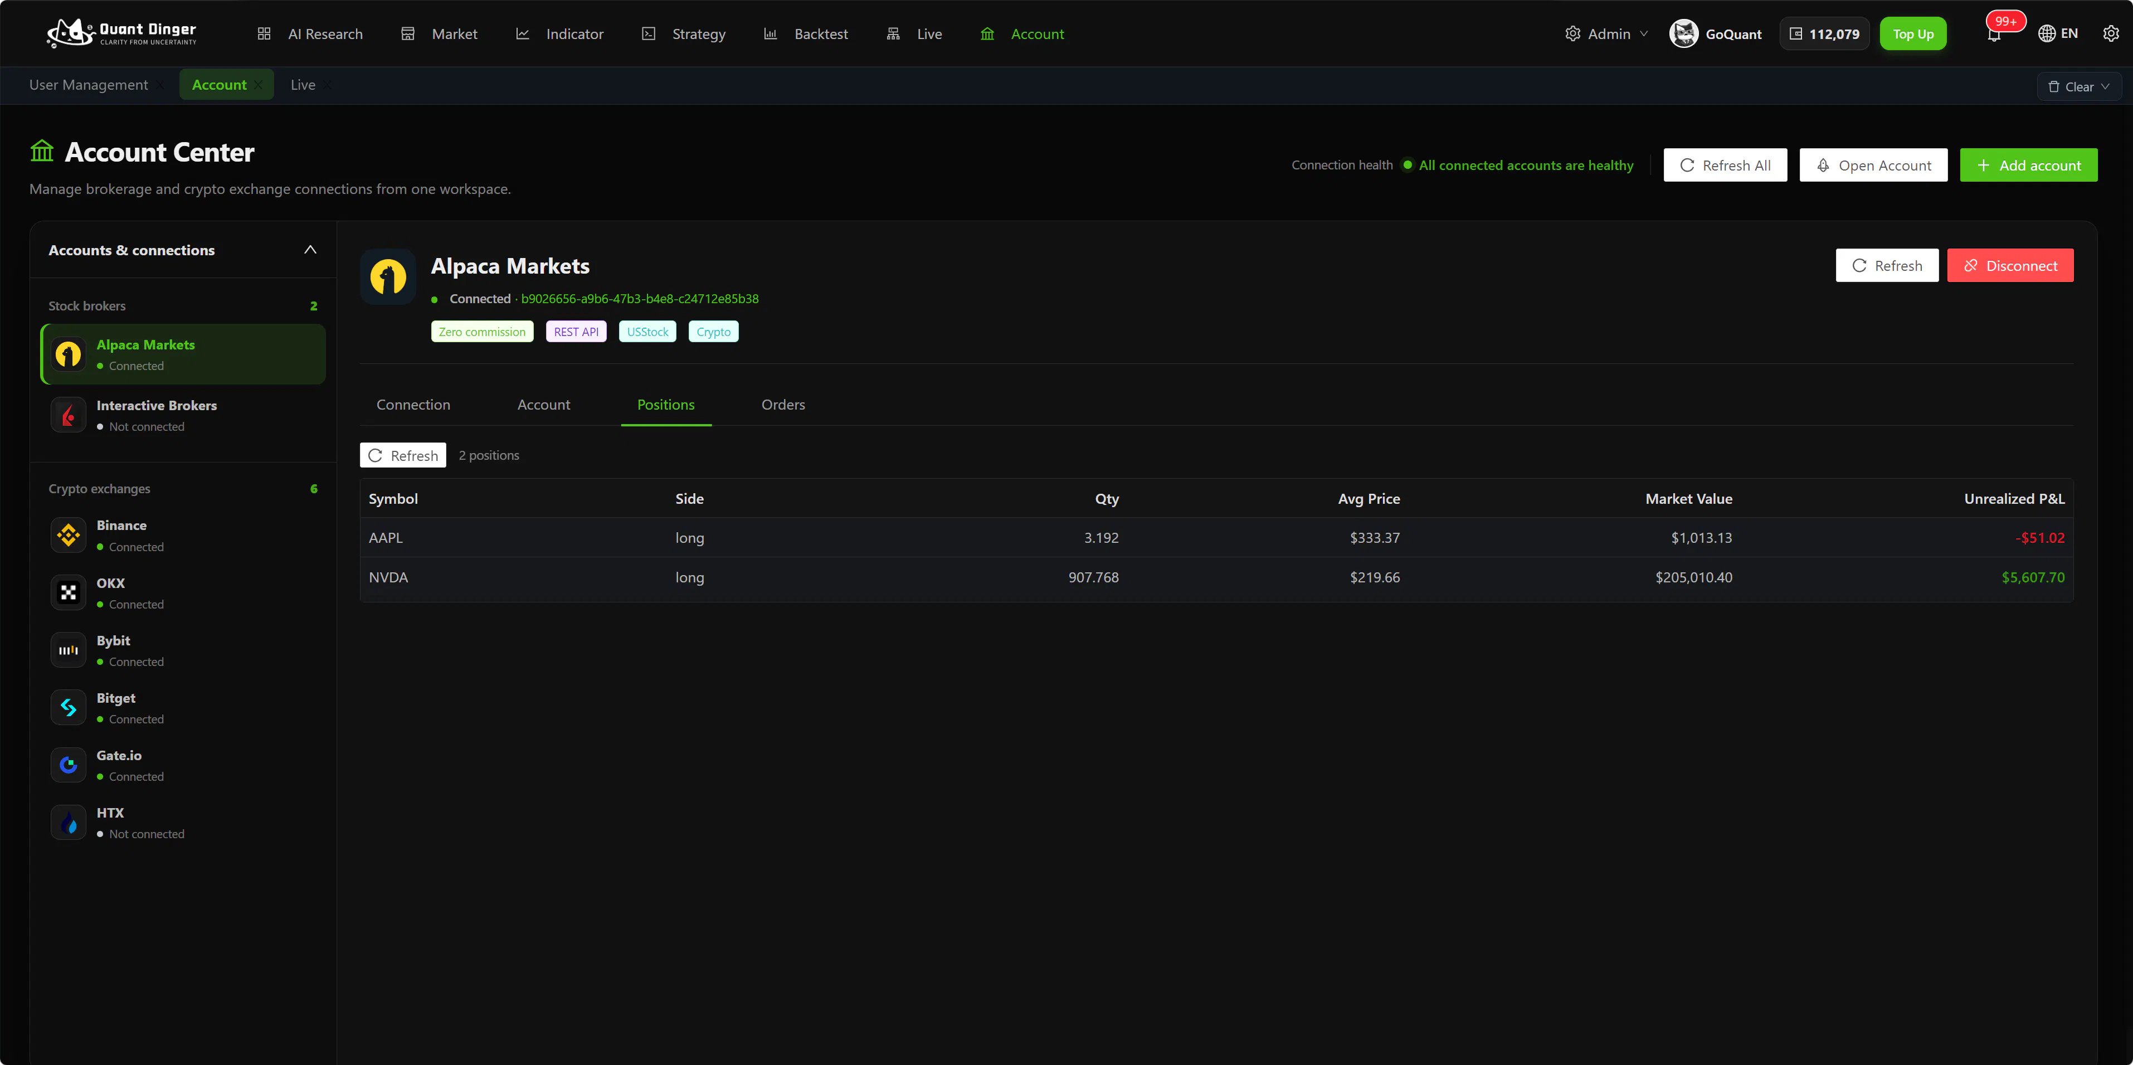Close the Live workspace tab
This screenshot has width=2133, height=1065.
point(328,85)
